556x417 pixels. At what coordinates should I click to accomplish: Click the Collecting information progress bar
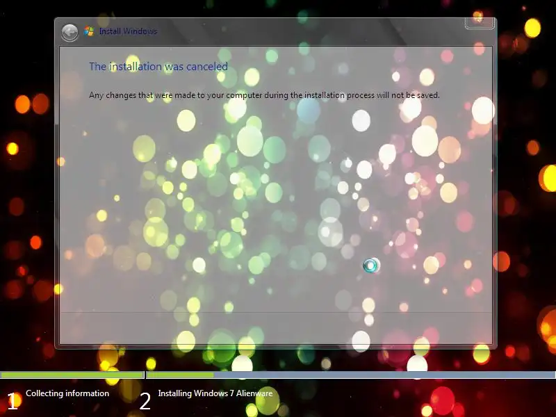tap(72, 375)
